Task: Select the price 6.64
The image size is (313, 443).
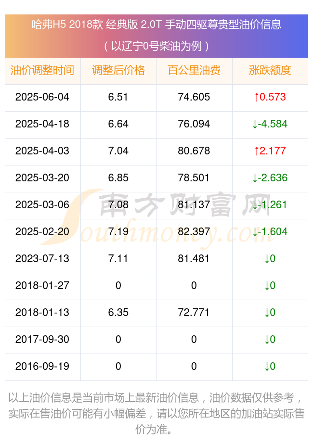Action: (x=118, y=124)
